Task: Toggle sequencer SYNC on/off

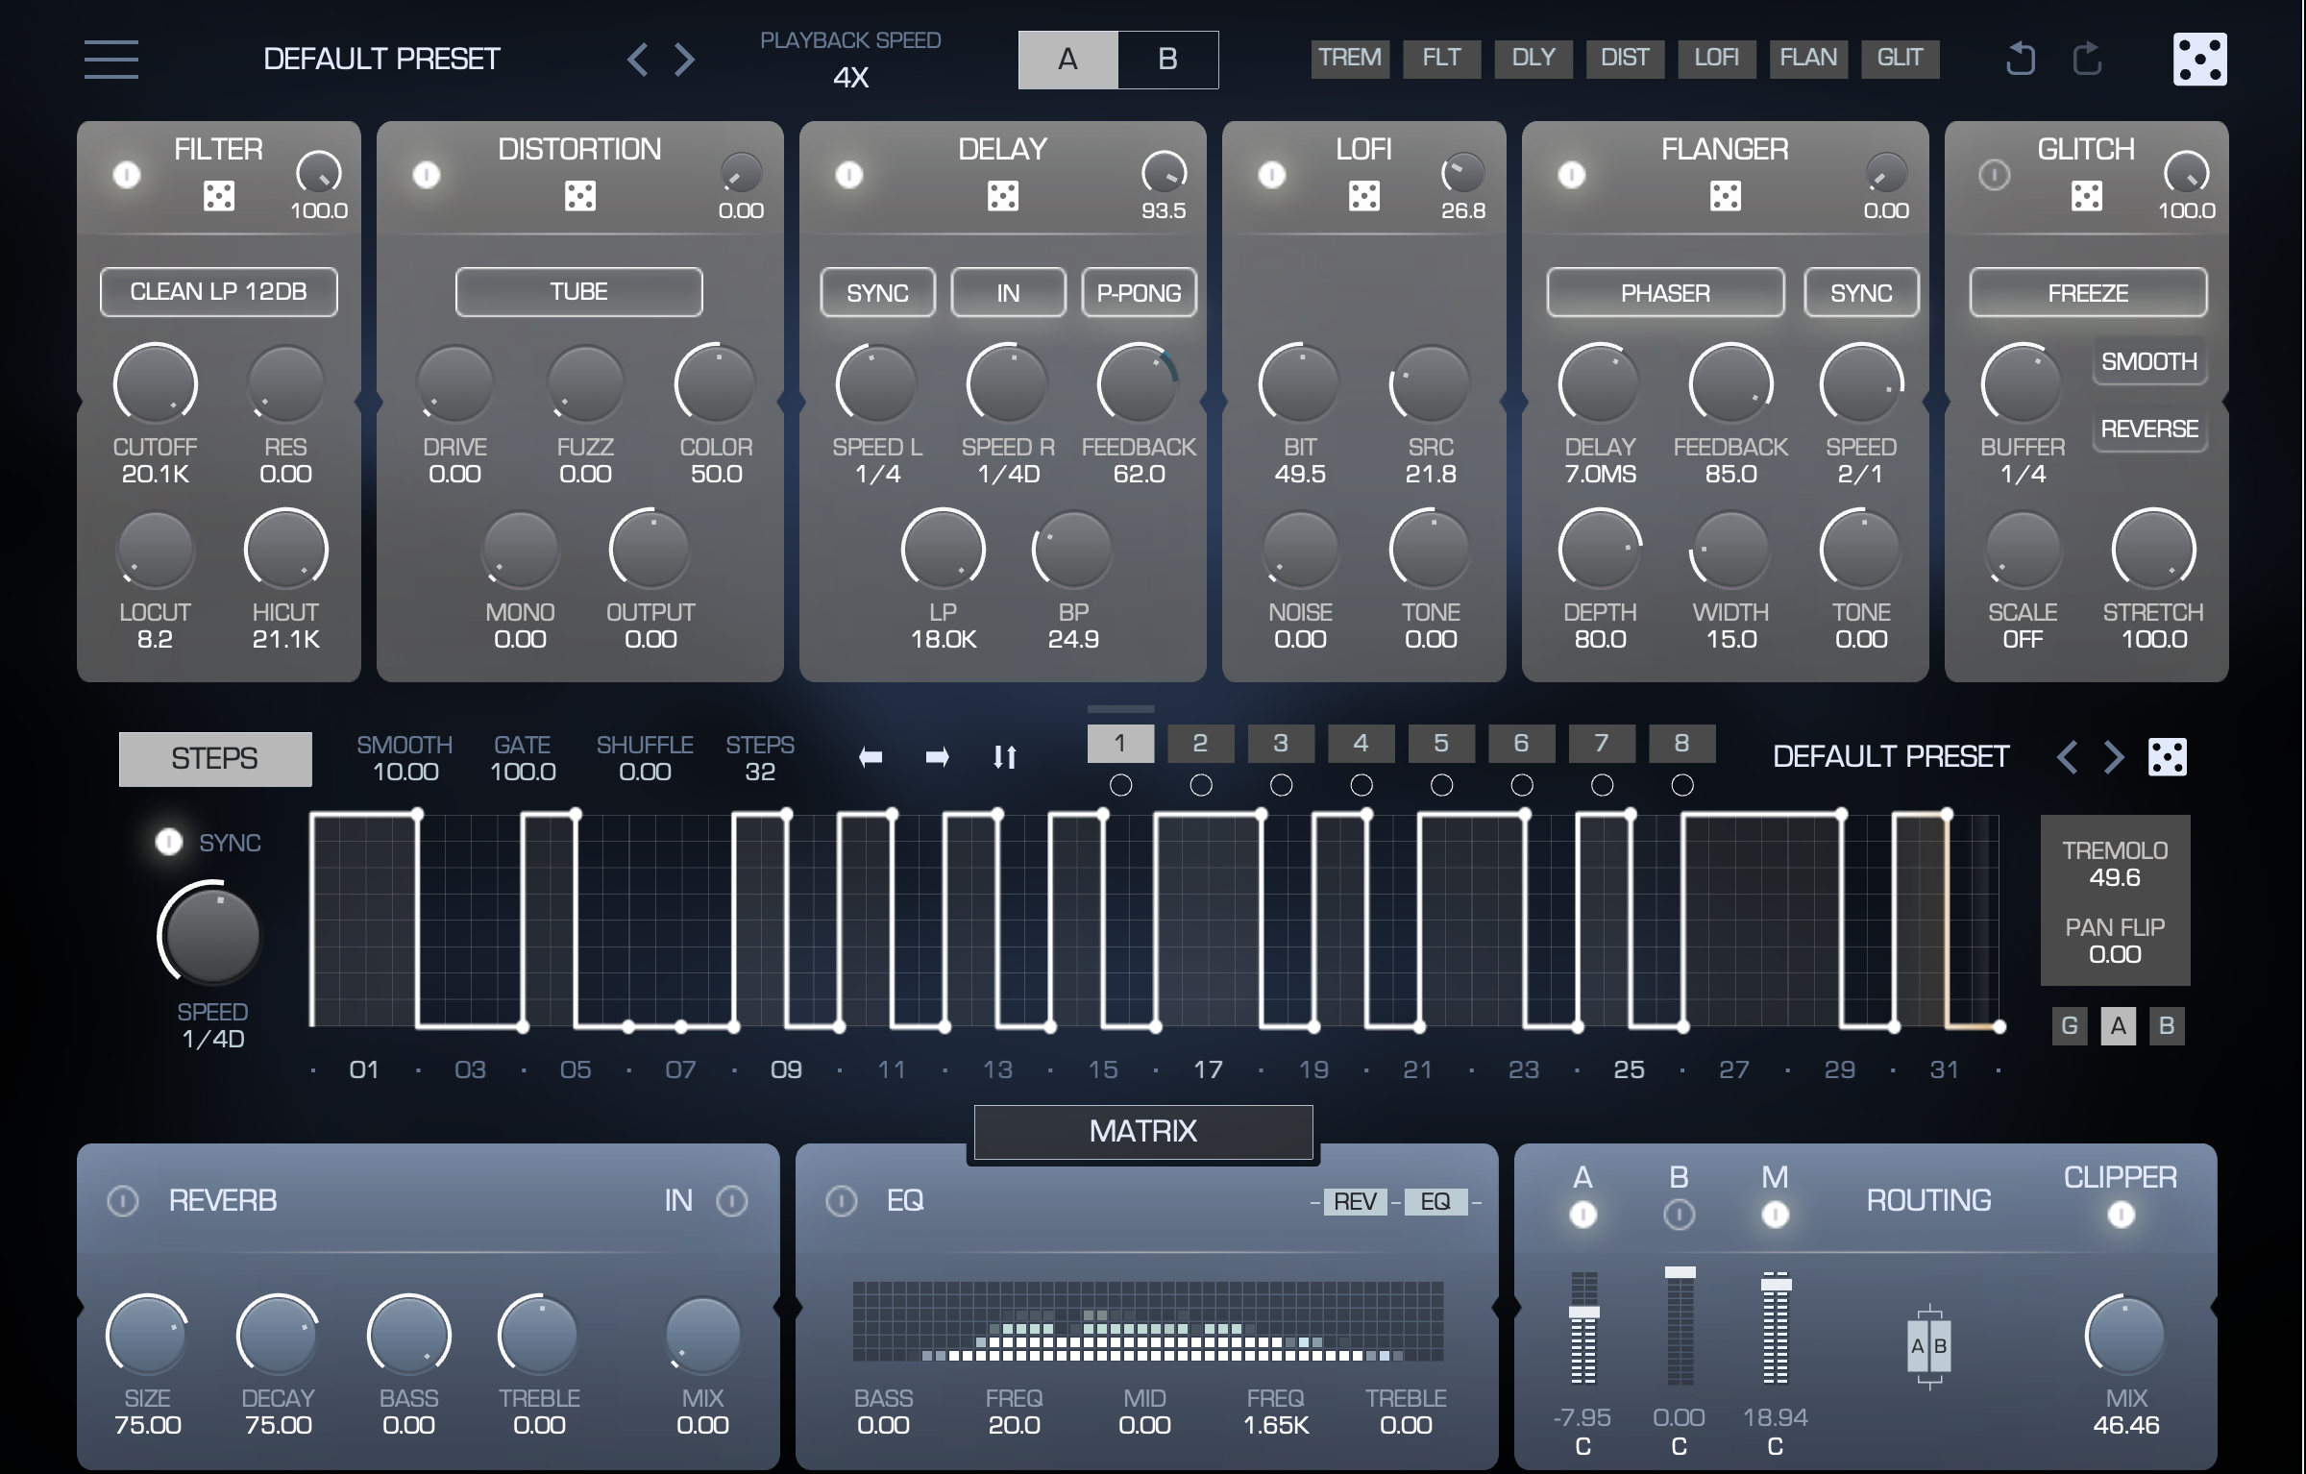Action: pyautogui.click(x=169, y=842)
